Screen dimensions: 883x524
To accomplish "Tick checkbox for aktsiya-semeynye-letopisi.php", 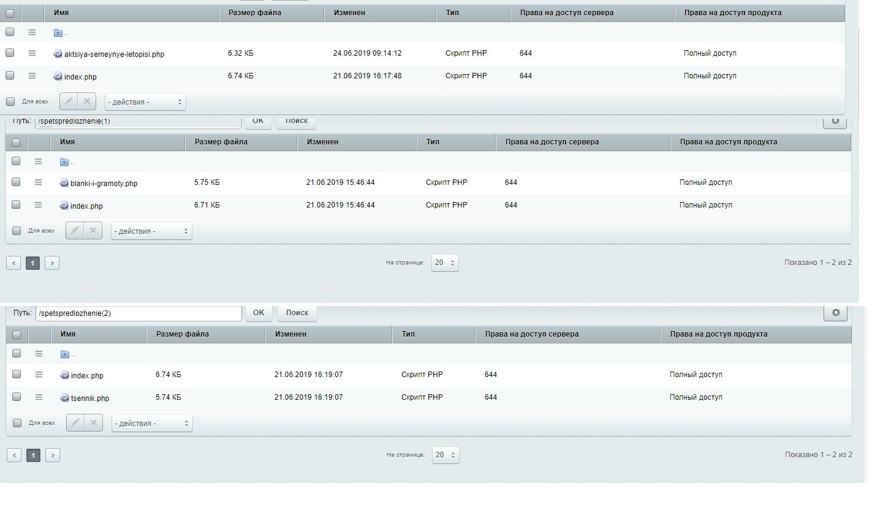I will pyautogui.click(x=10, y=53).
